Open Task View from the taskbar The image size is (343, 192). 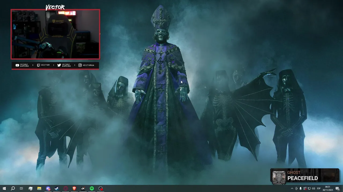[21, 189]
